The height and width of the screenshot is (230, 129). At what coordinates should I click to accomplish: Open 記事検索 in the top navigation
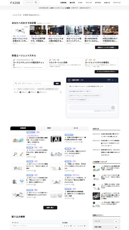[63, 3]
